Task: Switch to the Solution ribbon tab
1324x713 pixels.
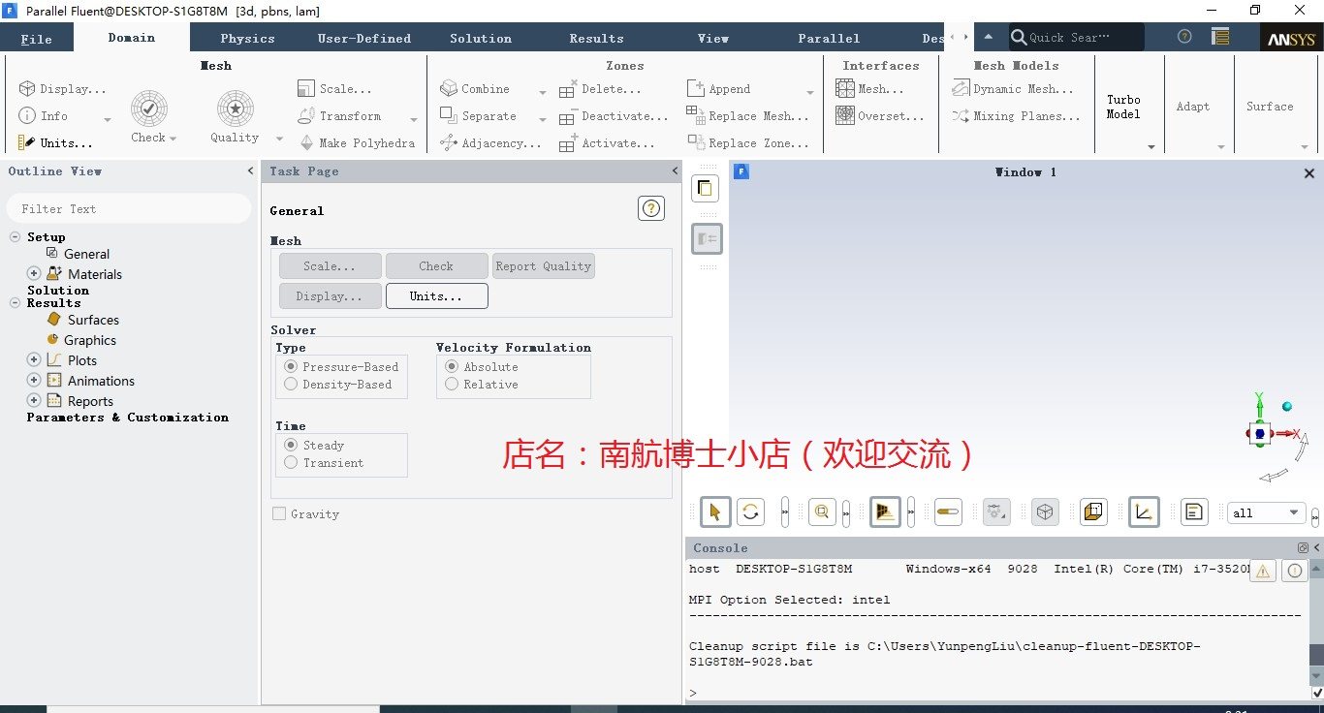Action: [x=481, y=39]
